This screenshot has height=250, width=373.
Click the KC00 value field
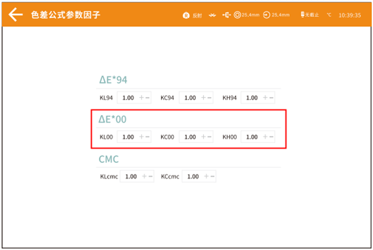tap(190, 137)
